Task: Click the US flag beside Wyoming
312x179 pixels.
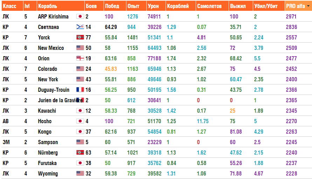Action: (x=80, y=174)
